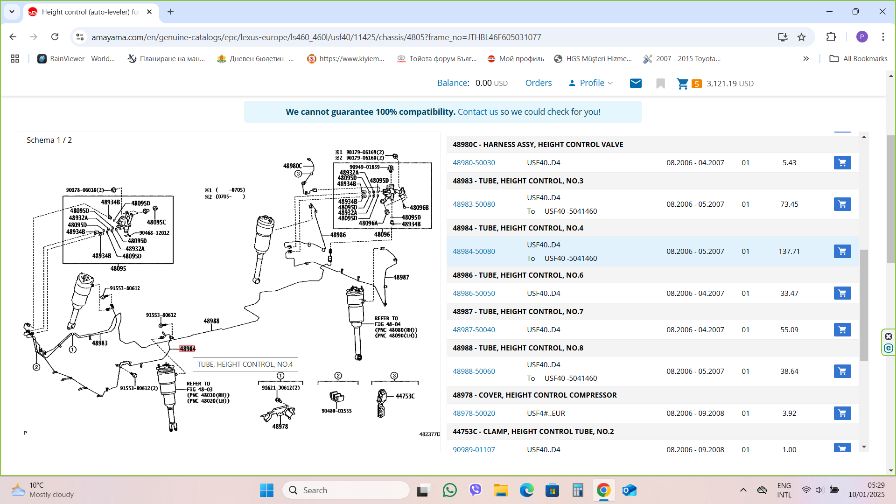Open the Chrome extensions puzzle icon
The height and width of the screenshot is (504, 896).
point(831,37)
